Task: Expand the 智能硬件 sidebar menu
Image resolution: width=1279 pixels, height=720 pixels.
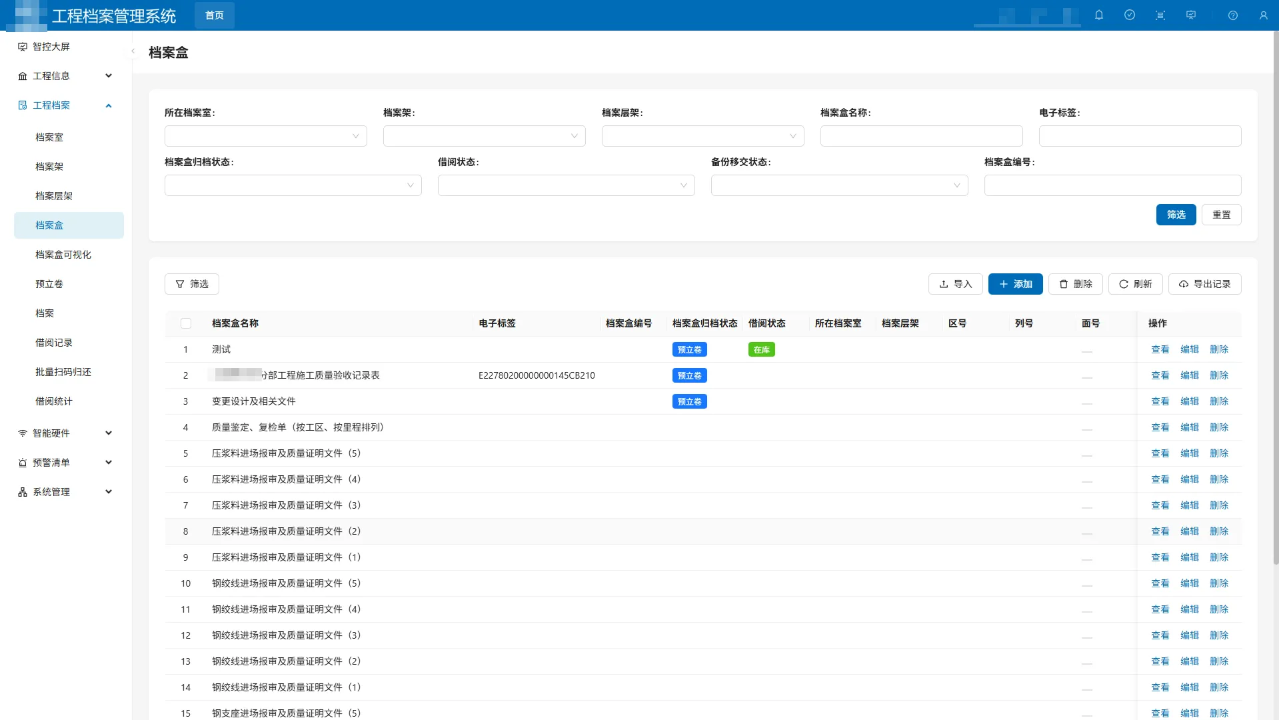Action: coord(65,433)
